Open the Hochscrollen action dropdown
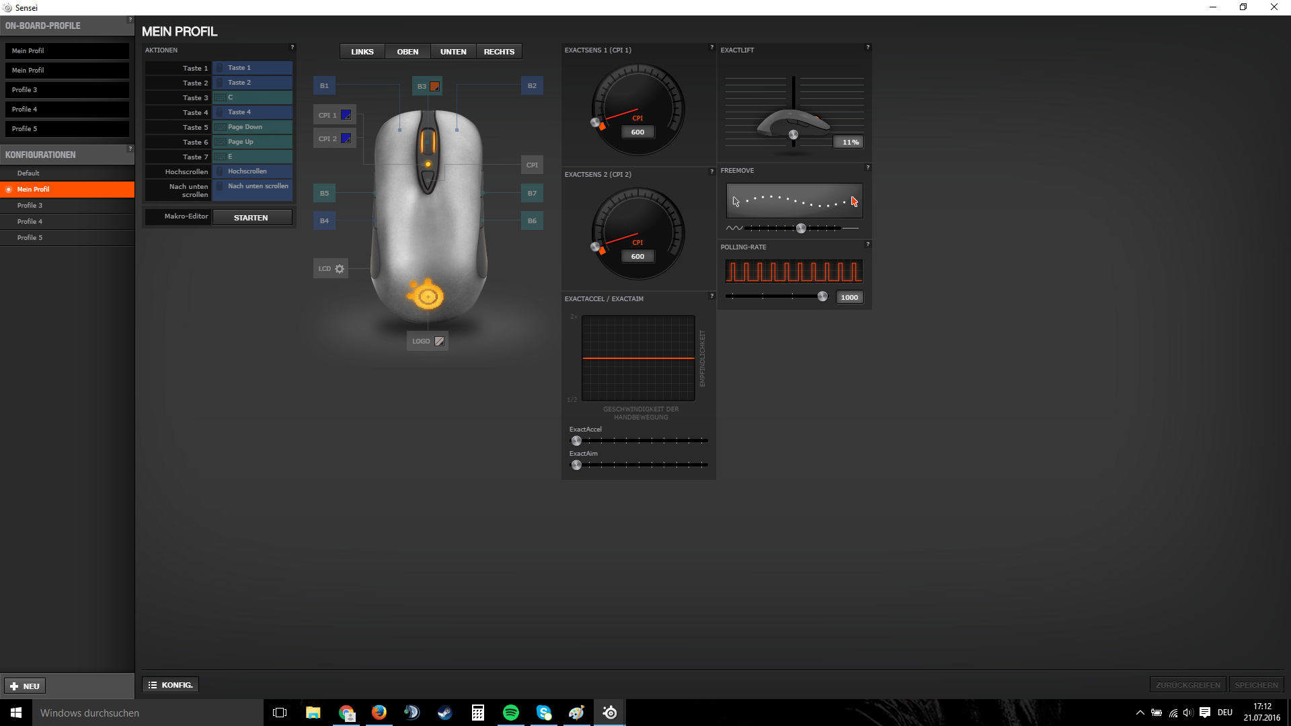The width and height of the screenshot is (1291, 726). (253, 171)
